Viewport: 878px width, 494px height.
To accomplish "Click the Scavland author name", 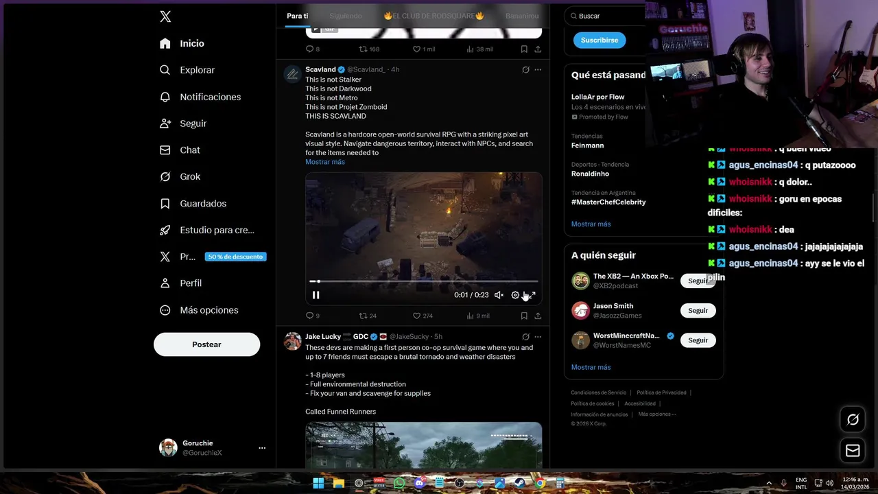I will click(320, 69).
